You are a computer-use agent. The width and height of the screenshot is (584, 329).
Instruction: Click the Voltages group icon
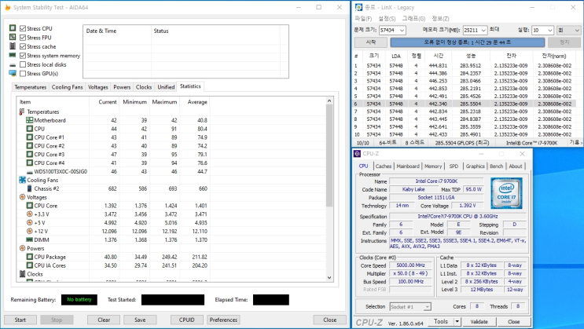coord(22,197)
